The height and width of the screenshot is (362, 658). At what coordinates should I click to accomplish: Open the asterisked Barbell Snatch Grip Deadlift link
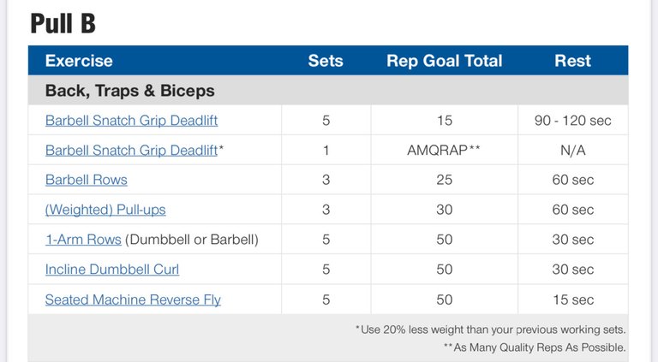point(131,151)
